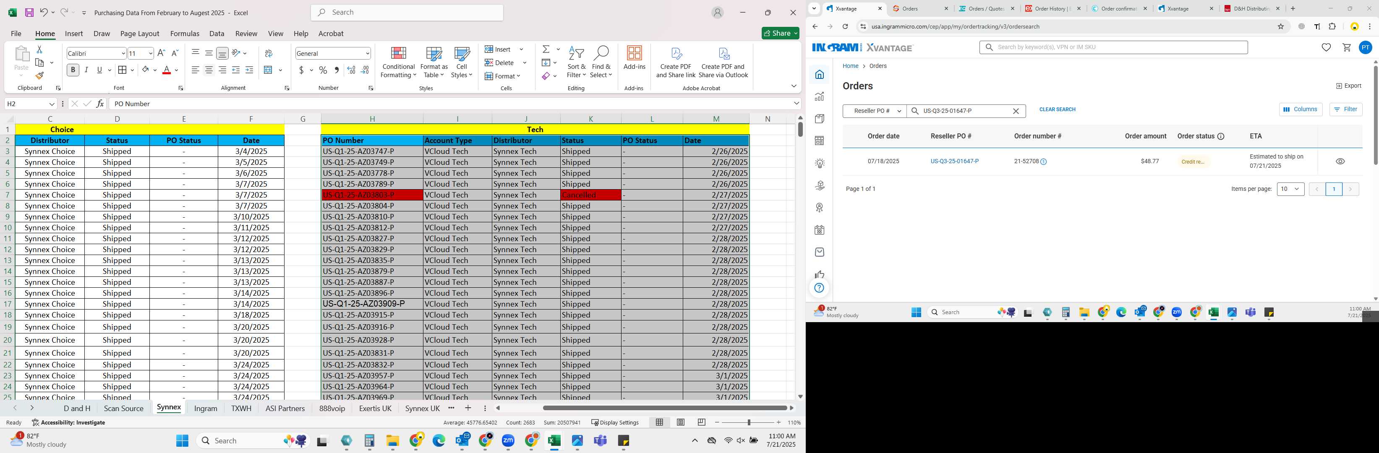Open the Borders dropdown arrow

[132, 70]
